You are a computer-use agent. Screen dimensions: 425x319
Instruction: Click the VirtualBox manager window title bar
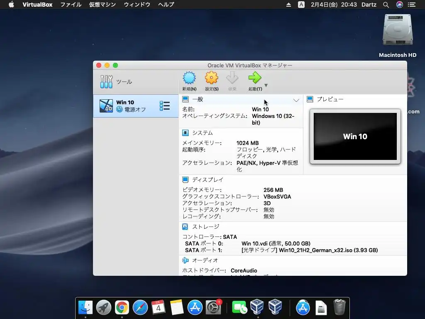250,65
